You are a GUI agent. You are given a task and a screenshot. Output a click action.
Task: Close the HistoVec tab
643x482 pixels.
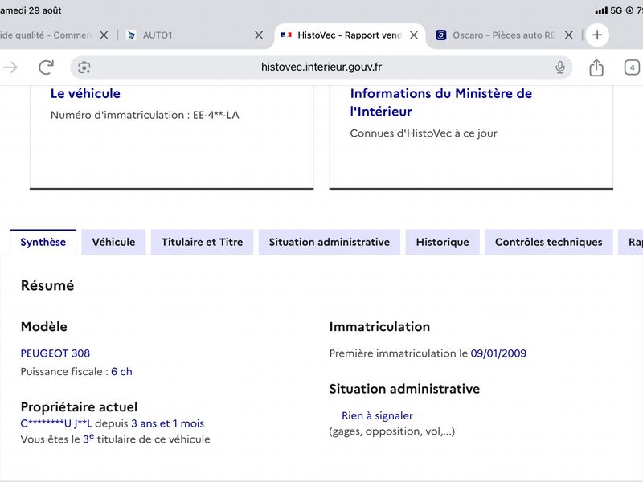[414, 35]
